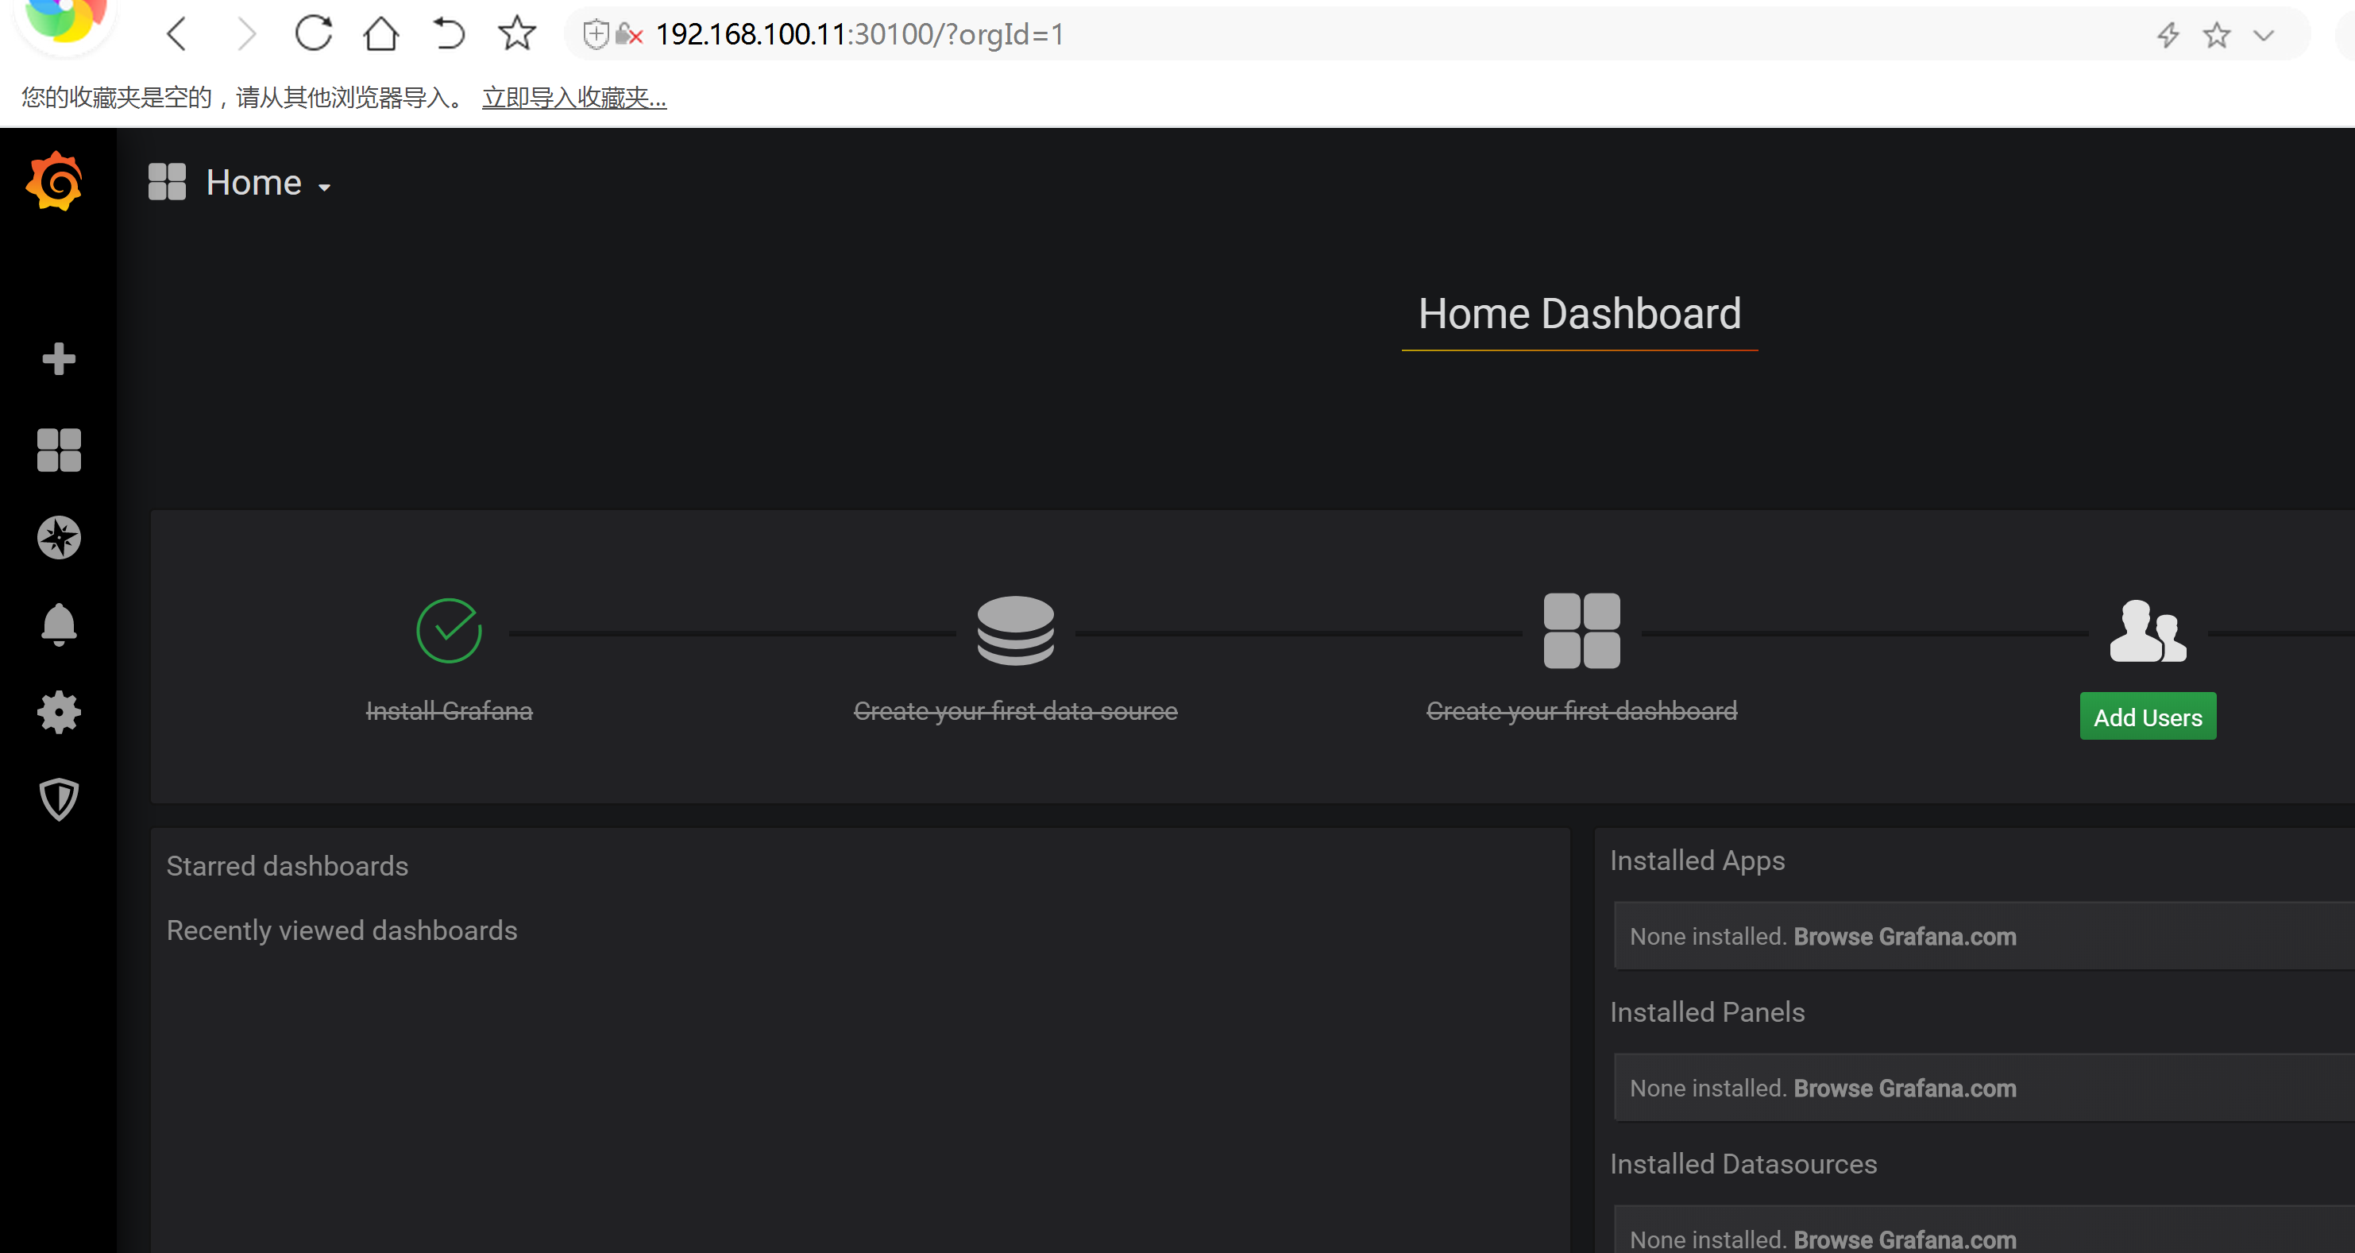This screenshot has height=1253, width=2355.
Task: Toggle the Create your first dashboard step
Action: point(1582,656)
